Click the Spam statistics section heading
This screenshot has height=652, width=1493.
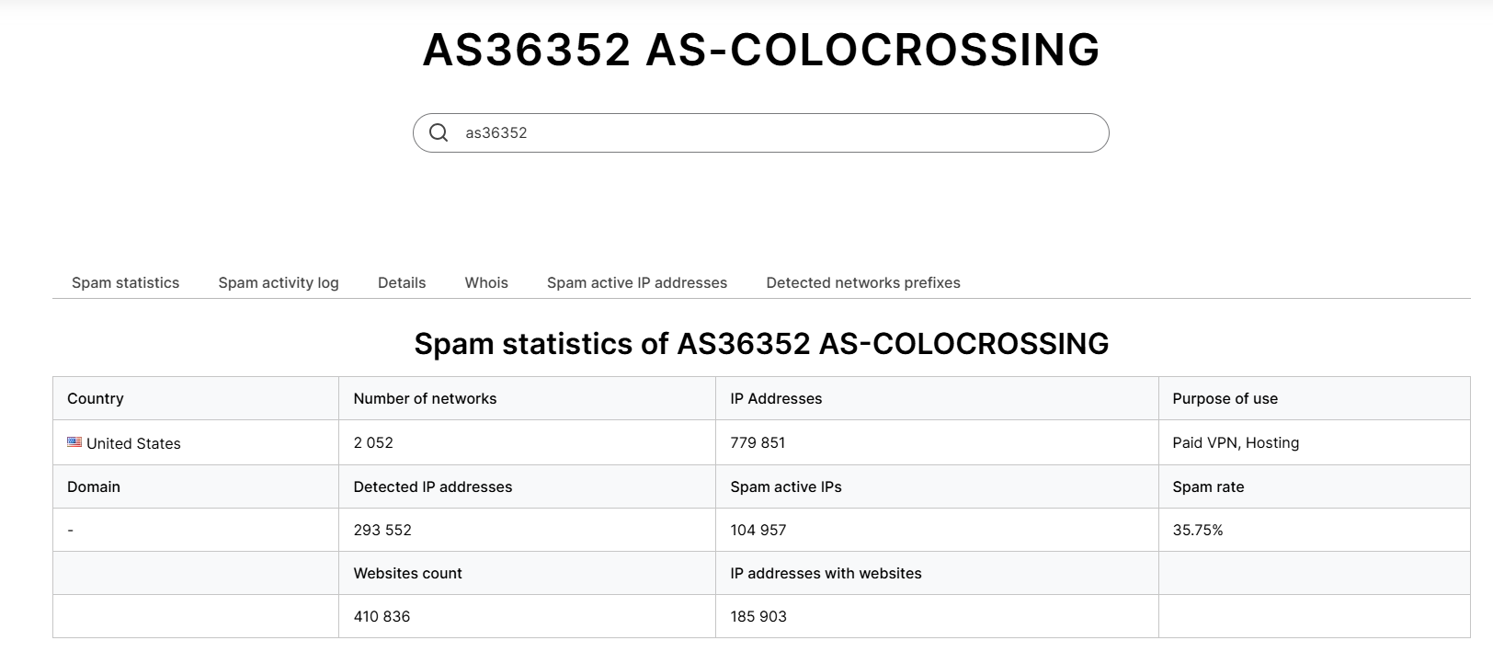coord(761,344)
